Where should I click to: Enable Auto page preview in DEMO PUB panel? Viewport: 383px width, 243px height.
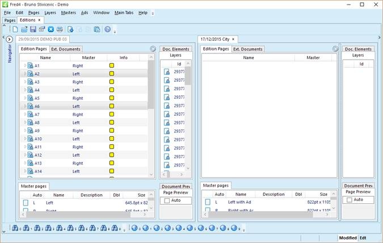click(167, 200)
